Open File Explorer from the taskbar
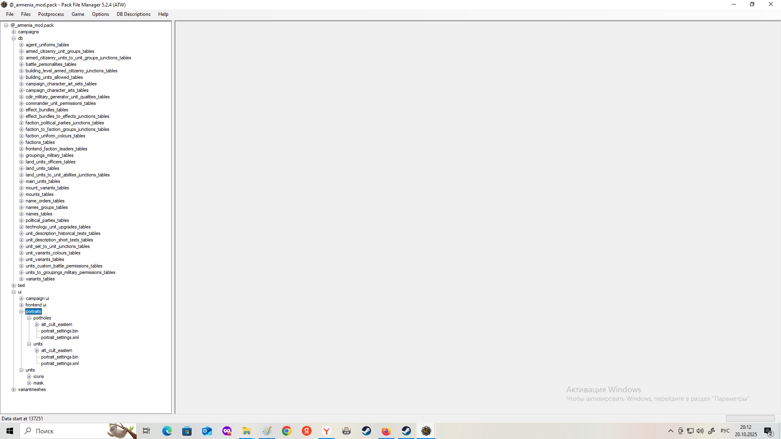Viewport: 781px width, 439px height. (247, 431)
